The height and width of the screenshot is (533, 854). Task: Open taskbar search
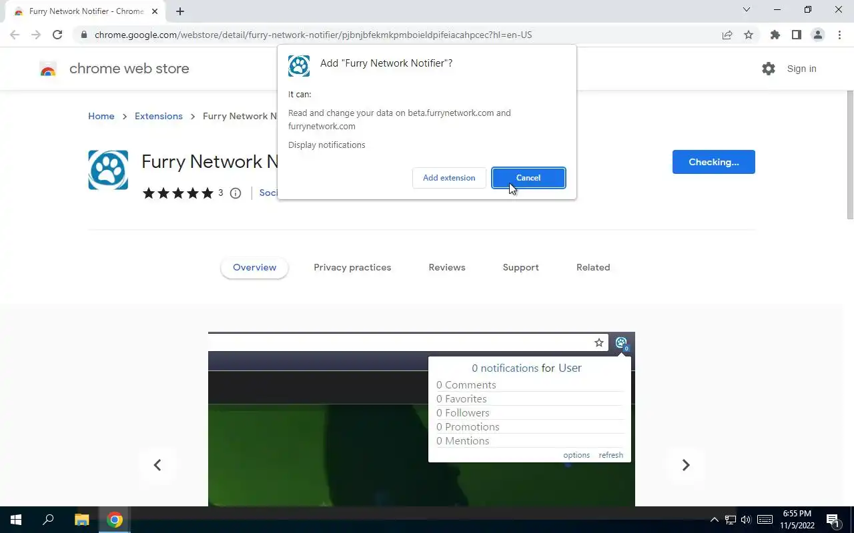48,520
